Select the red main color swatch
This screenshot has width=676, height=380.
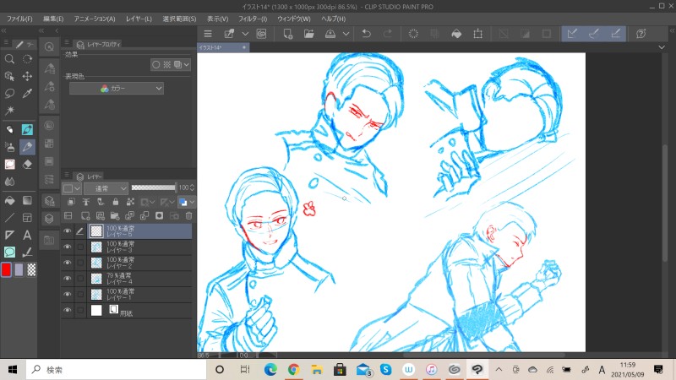coord(6,269)
